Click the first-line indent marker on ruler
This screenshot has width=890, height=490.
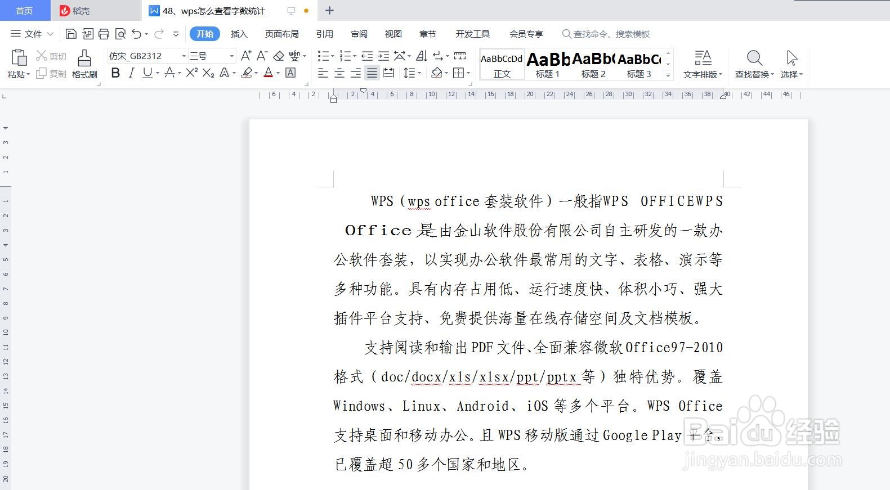[x=364, y=91]
